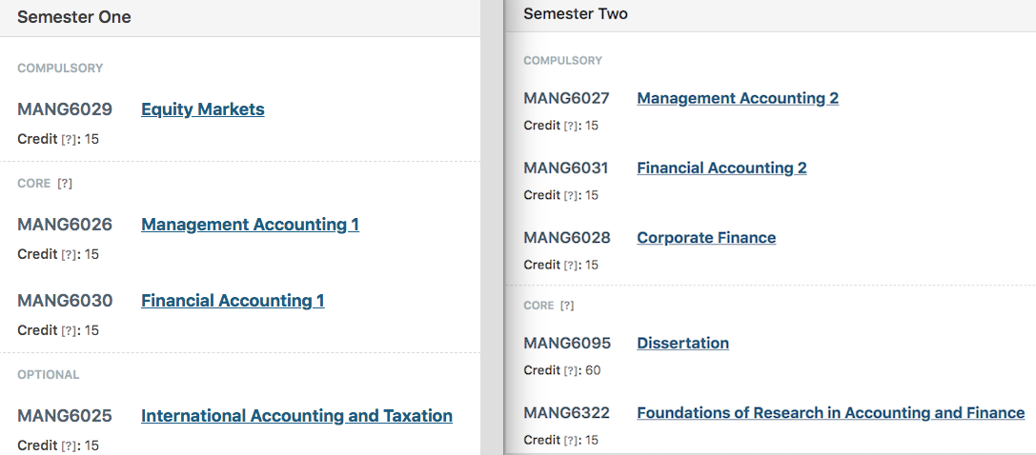The height and width of the screenshot is (455, 1036).
Task: Open International Accounting and Taxation link
Action: point(296,416)
